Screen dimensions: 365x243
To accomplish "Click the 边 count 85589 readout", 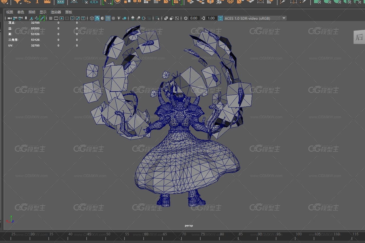I will pyautogui.click(x=35, y=28).
